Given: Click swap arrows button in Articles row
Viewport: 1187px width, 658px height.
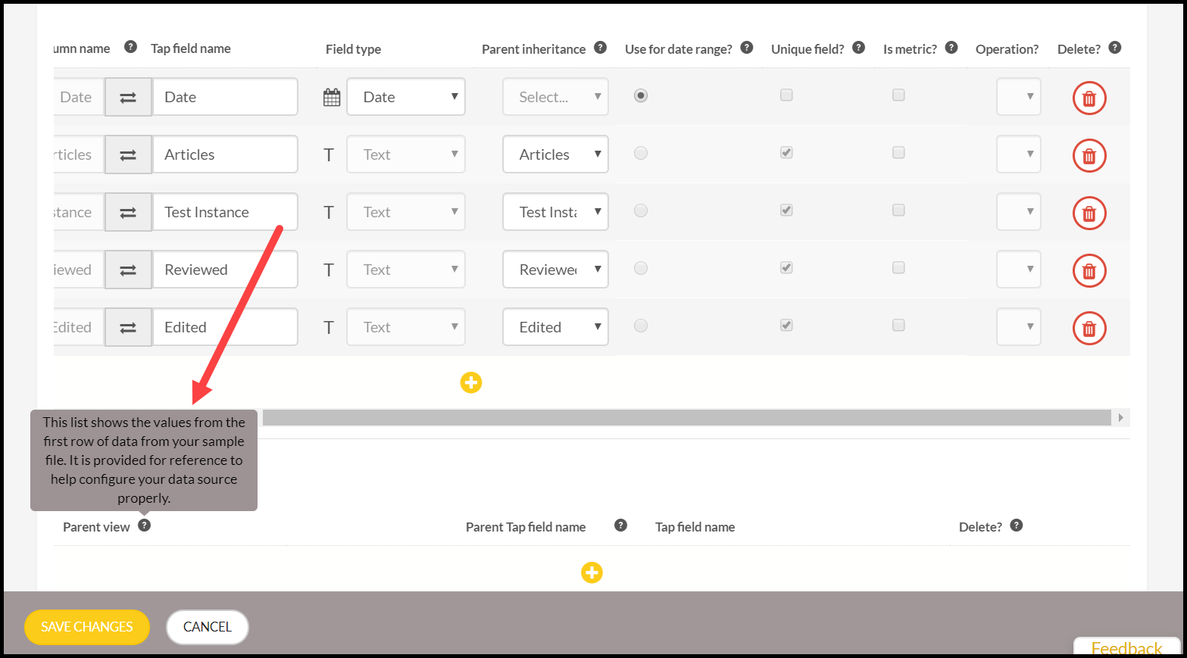Looking at the screenshot, I should coord(128,154).
